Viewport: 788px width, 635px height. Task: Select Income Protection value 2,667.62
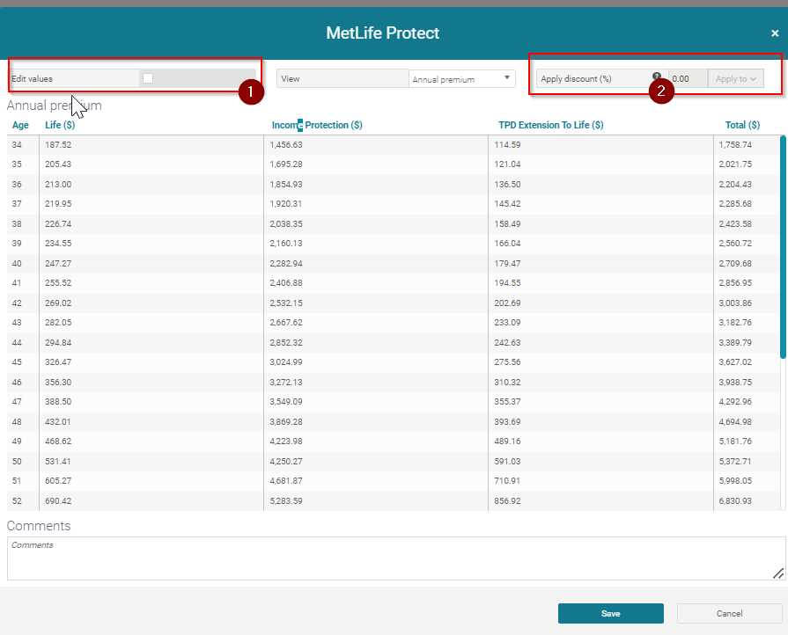286,323
